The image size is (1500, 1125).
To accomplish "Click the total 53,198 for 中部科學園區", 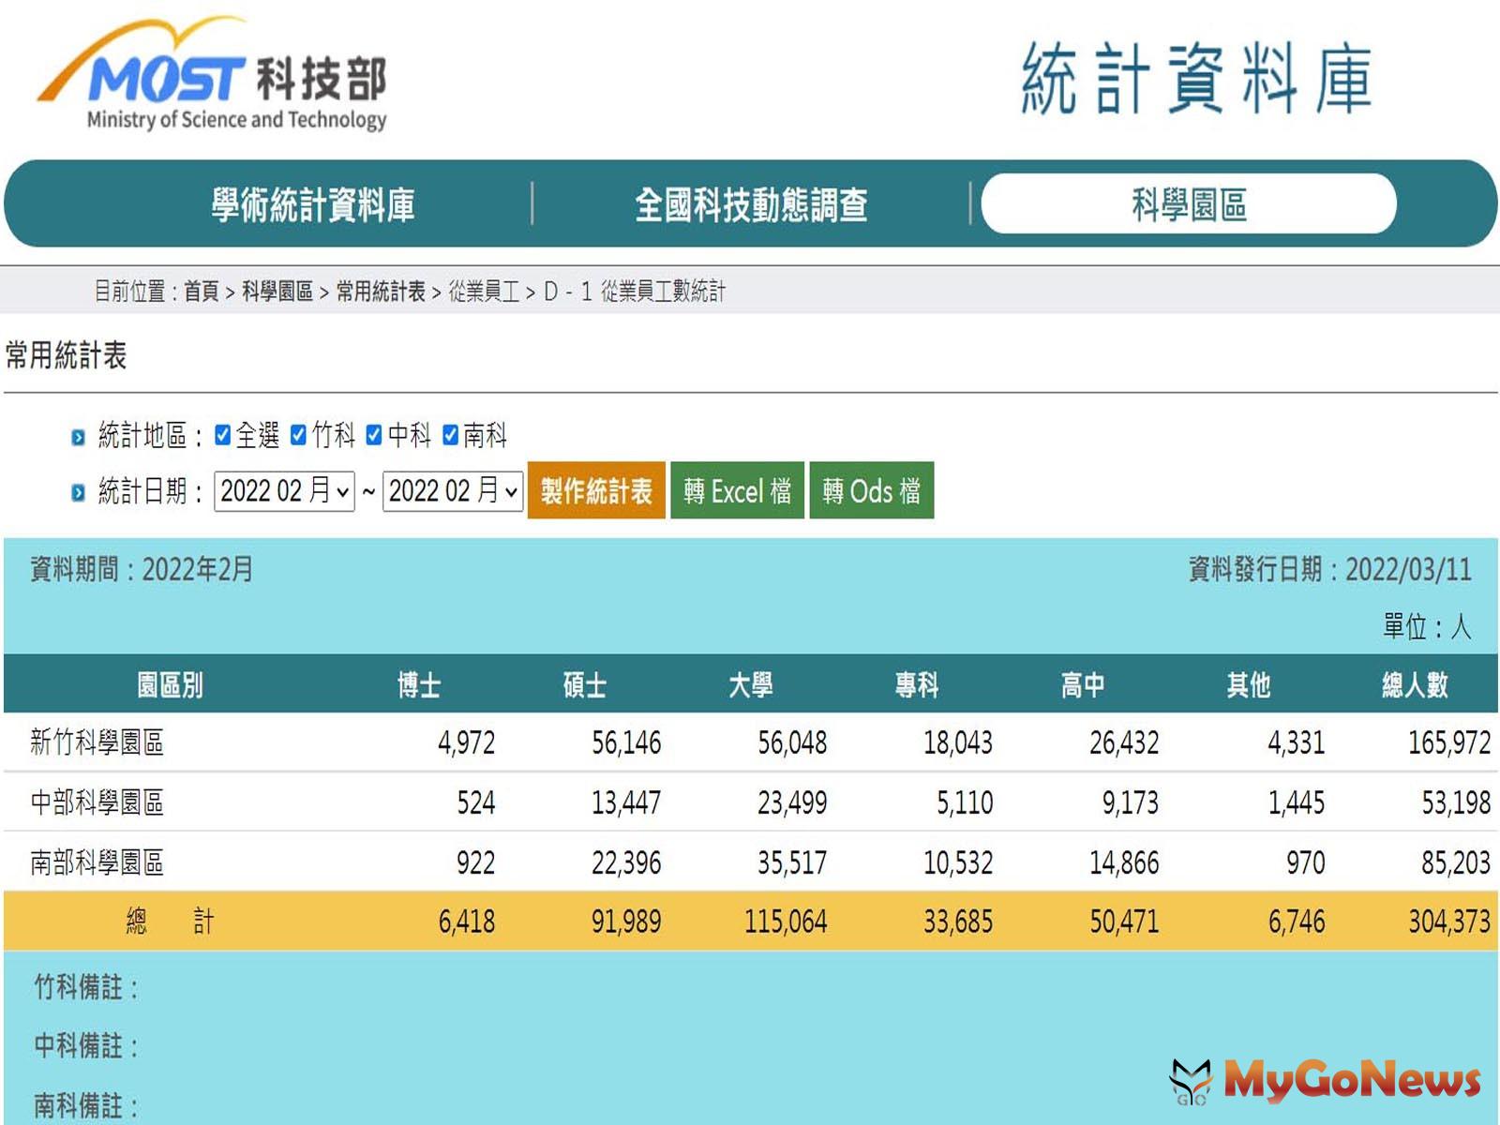I will coord(1456,803).
